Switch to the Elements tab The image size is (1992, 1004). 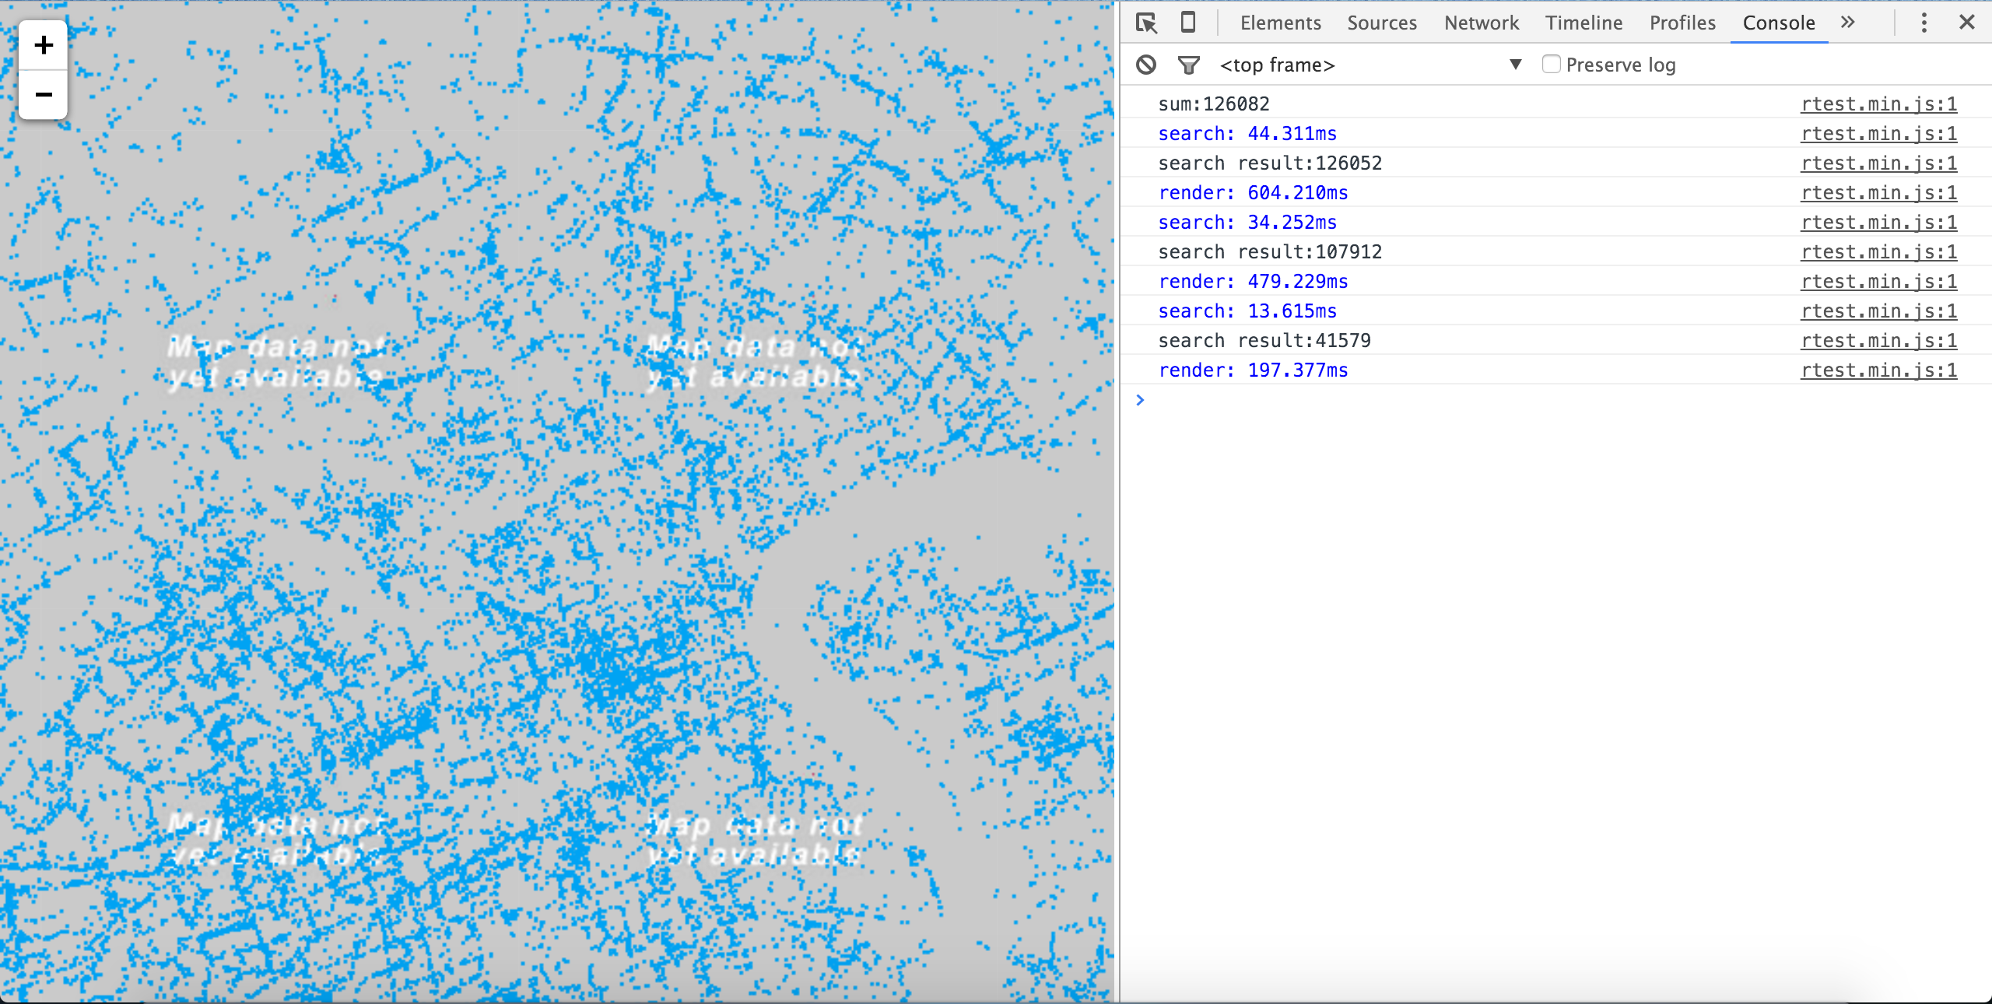click(x=1280, y=23)
